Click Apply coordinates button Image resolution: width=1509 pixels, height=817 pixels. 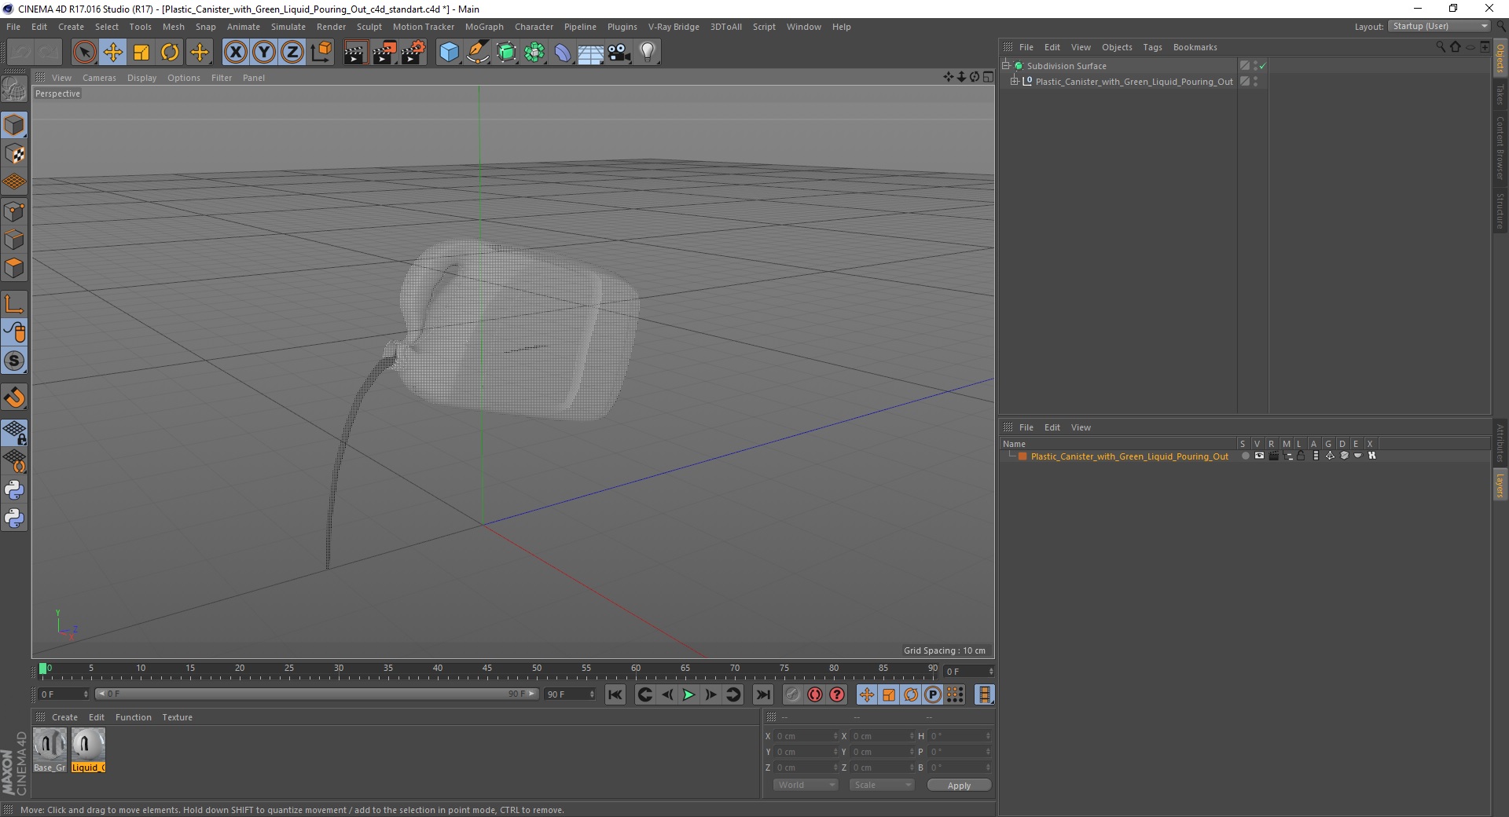(959, 786)
